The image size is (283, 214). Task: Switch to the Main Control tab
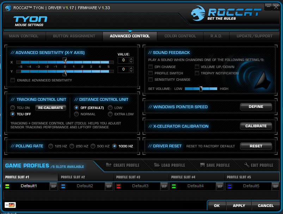[x=24, y=36]
